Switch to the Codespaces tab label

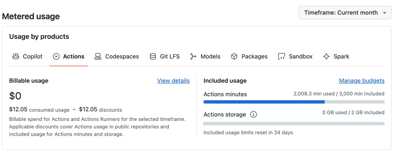pyautogui.click(x=122, y=57)
